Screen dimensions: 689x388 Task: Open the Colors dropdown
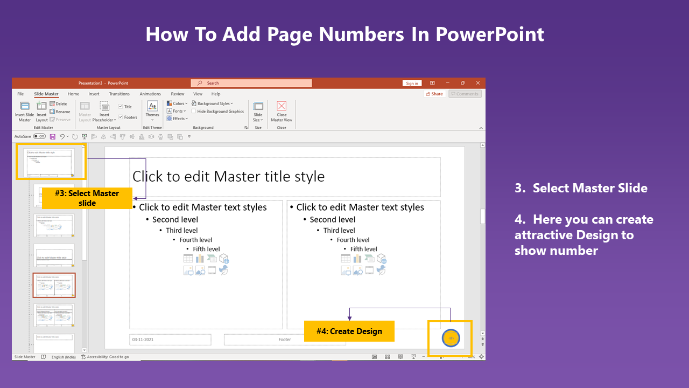pyautogui.click(x=177, y=103)
